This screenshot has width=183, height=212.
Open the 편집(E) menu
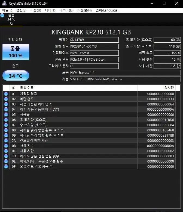21,10
